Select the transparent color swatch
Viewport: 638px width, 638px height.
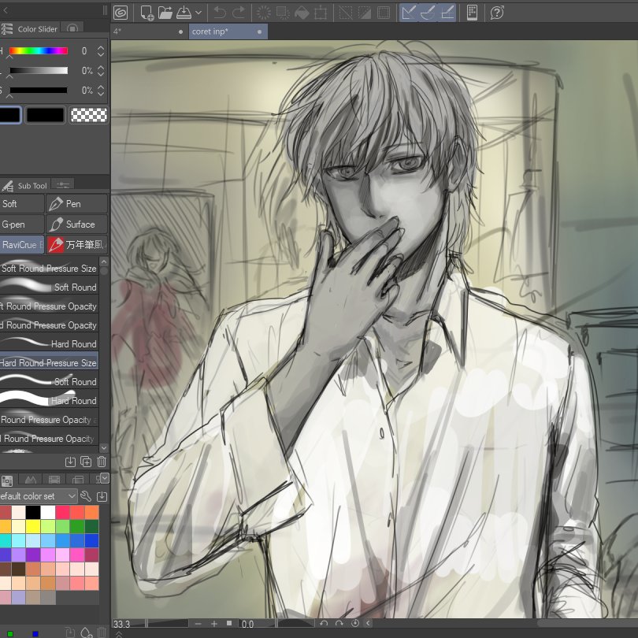89,115
